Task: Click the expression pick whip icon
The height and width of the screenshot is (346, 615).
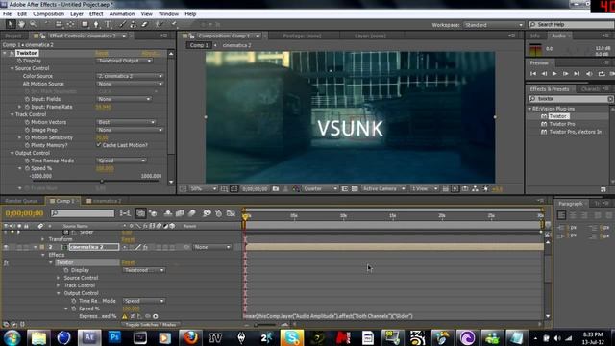Action: point(148,316)
